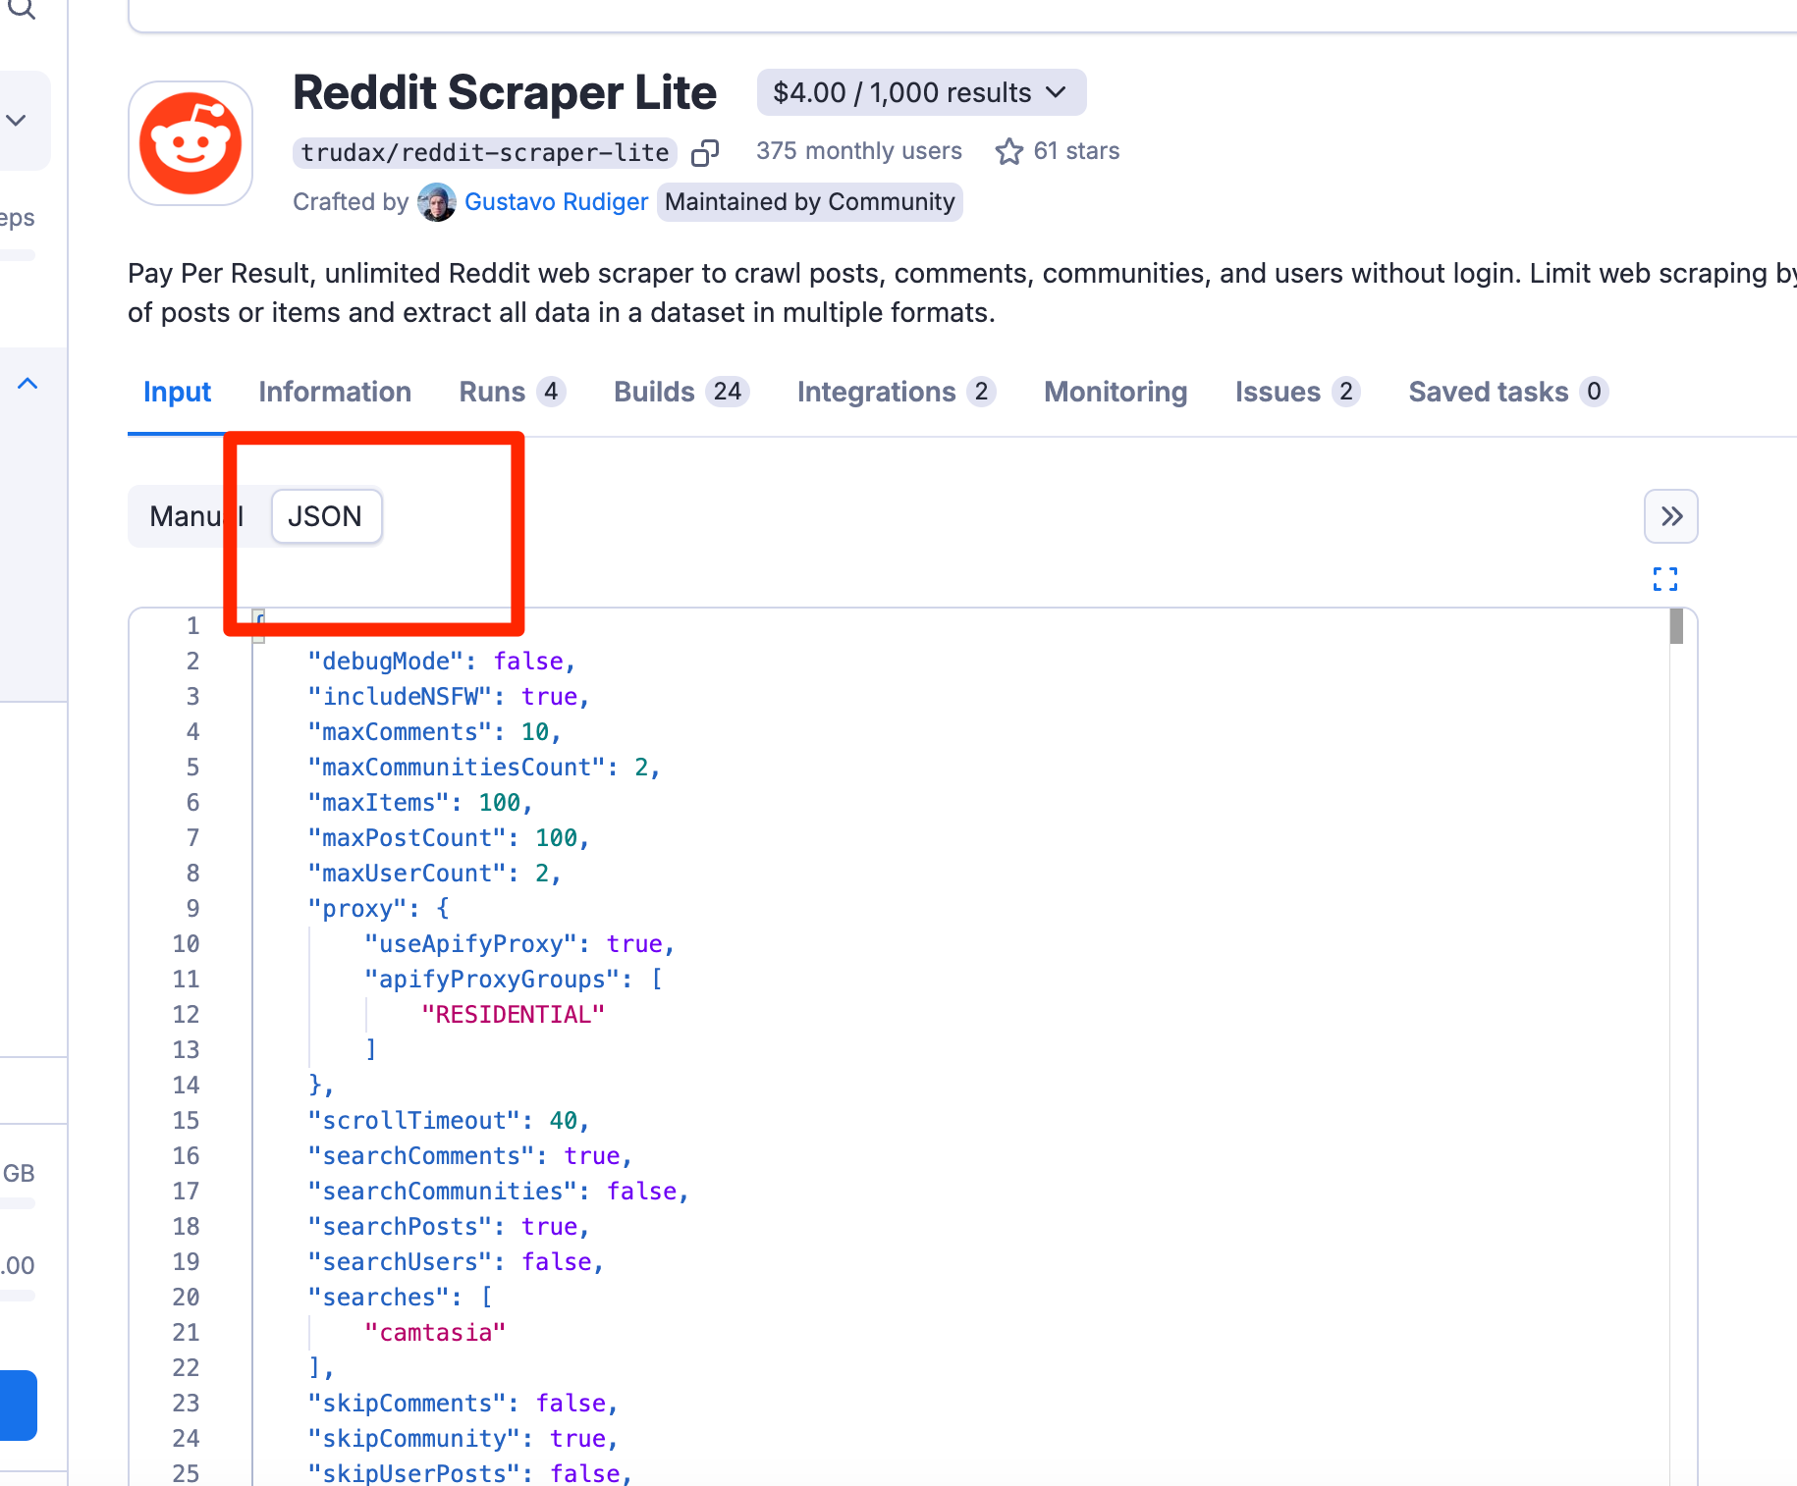1797x1486 pixels.
Task: Click the JSON editor vertical scrollbar thumb
Action: click(1677, 626)
